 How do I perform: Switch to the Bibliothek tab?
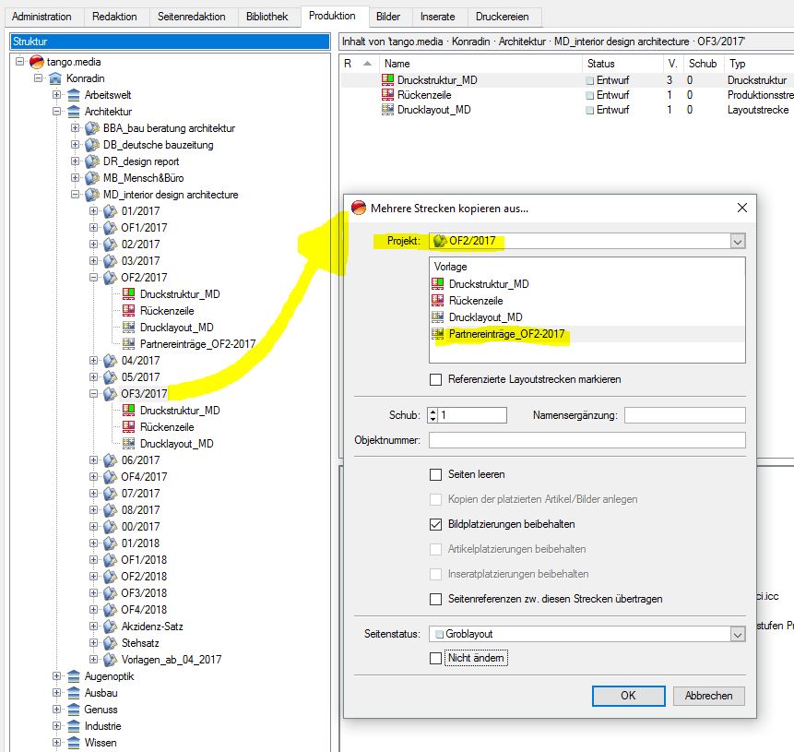267,17
